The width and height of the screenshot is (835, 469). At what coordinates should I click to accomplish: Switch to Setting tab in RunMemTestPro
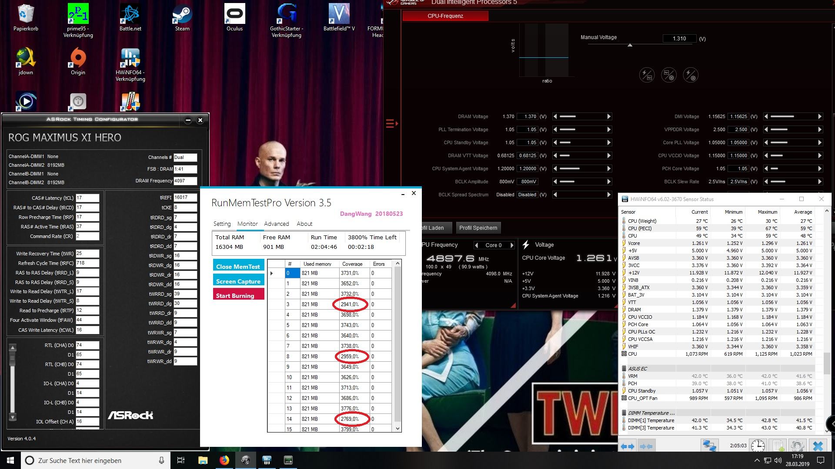click(x=222, y=224)
